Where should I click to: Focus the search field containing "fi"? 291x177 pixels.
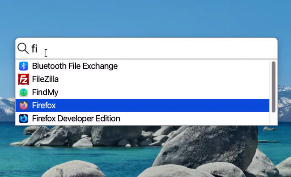coord(147,48)
